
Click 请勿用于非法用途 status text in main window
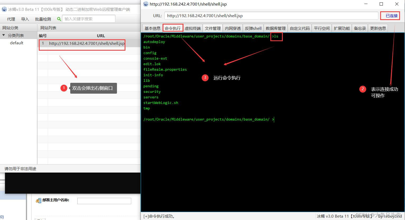point(20,169)
